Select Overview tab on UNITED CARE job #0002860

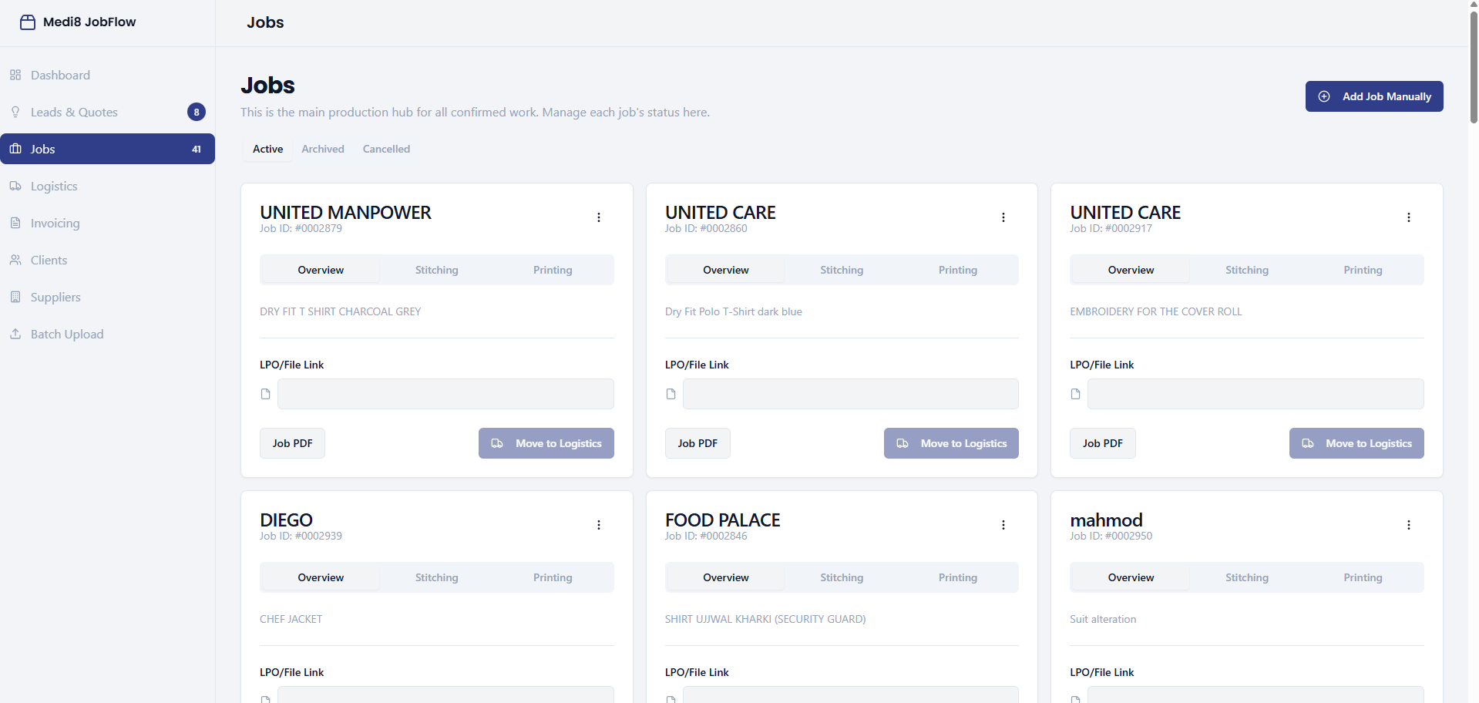coord(726,270)
